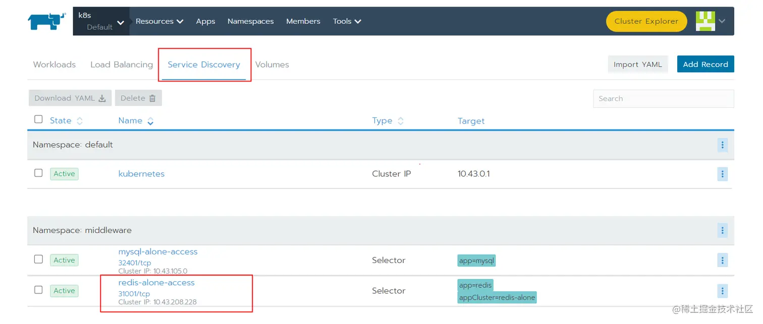Click the Add Record button
This screenshot has height=324, width=763.
tap(705, 64)
